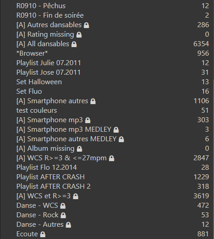The width and height of the screenshot is (214, 239).
Task: Click item count 3619 in the list
Action: pyautogui.click(x=201, y=196)
